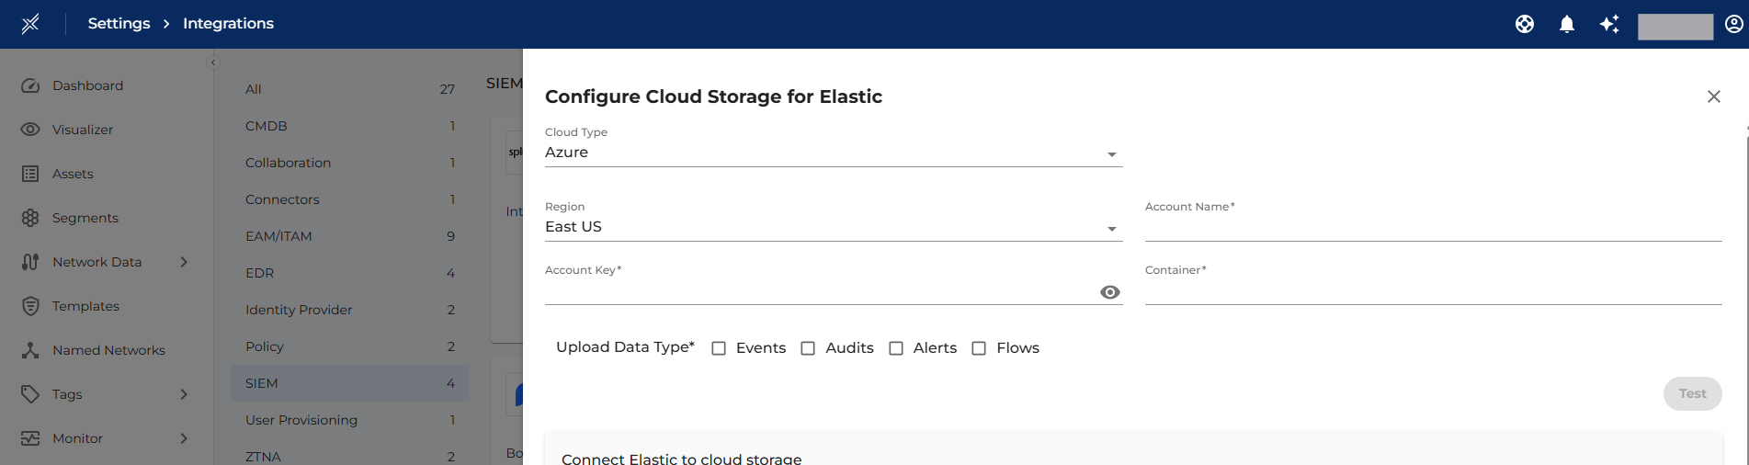The height and width of the screenshot is (465, 1749).
Task: Expand the Network Data submenu
Action: click(184, 262)
